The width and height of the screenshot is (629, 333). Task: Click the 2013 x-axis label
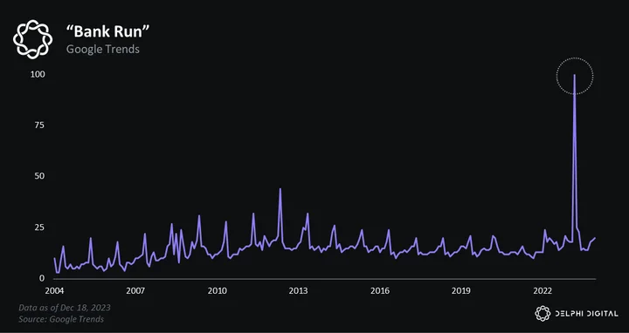click(299, 290)
